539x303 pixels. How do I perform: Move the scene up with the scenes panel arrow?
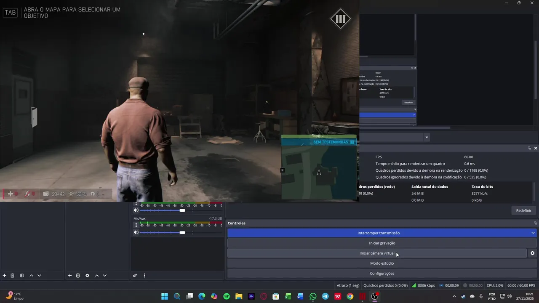click(31, 276)
